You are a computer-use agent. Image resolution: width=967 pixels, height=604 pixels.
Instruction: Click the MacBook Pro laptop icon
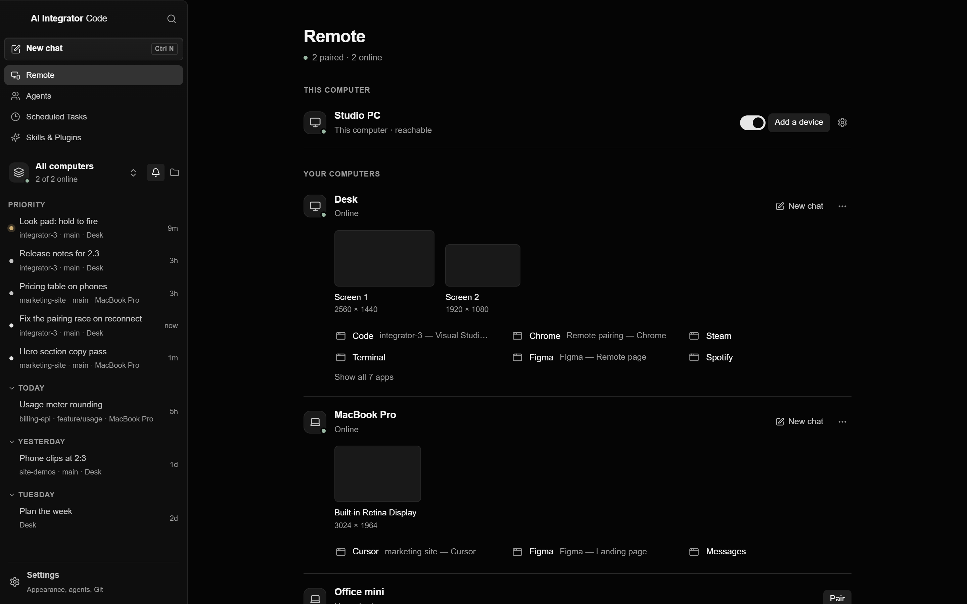click(x=315, y=422)
